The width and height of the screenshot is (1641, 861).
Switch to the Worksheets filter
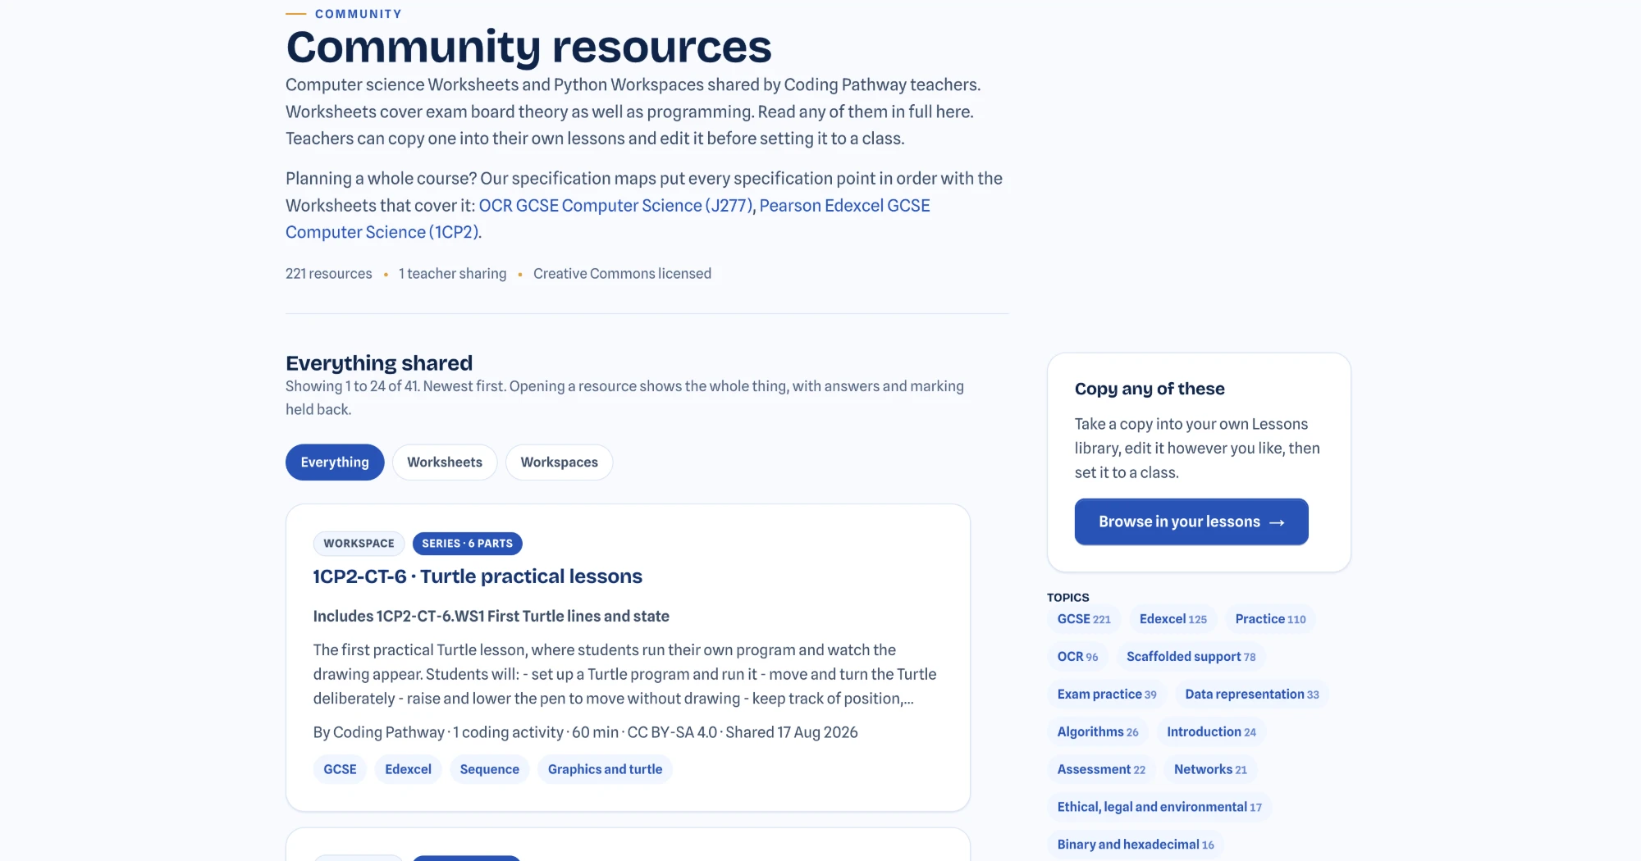tap(445, 462)
